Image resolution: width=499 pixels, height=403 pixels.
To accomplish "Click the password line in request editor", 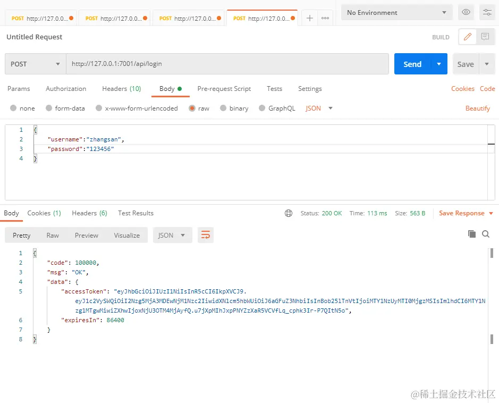I will [x=81, y=149].
